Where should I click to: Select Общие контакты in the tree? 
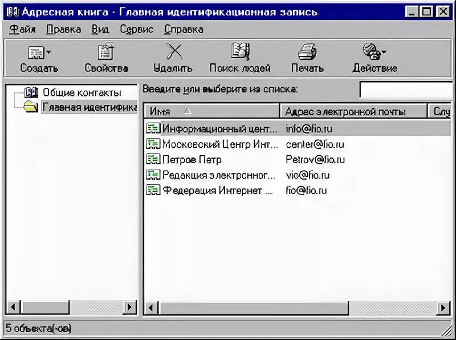82,92
